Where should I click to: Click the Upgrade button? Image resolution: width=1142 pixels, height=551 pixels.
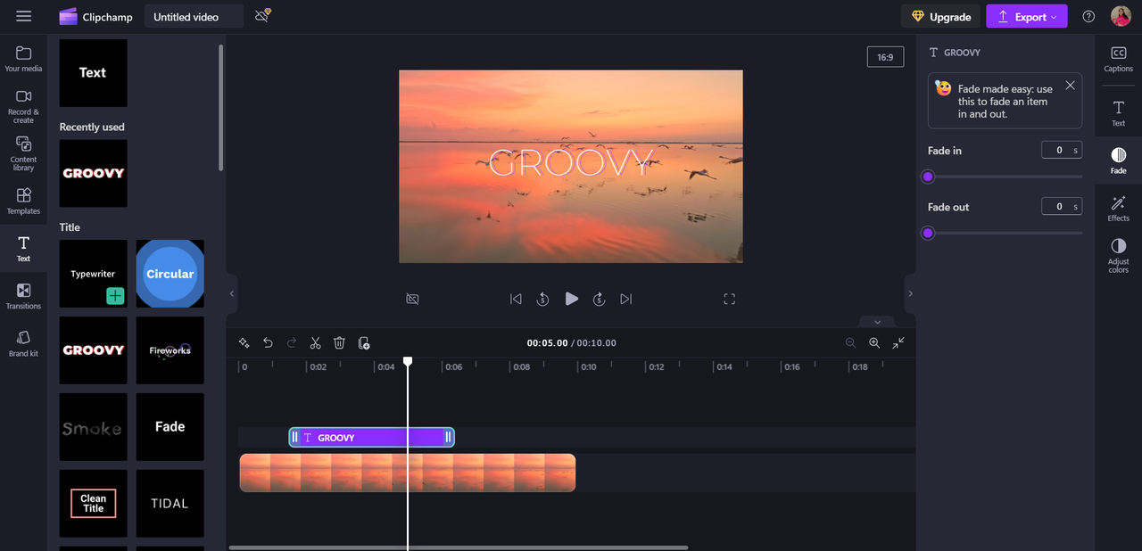click(x=940, y=17)
